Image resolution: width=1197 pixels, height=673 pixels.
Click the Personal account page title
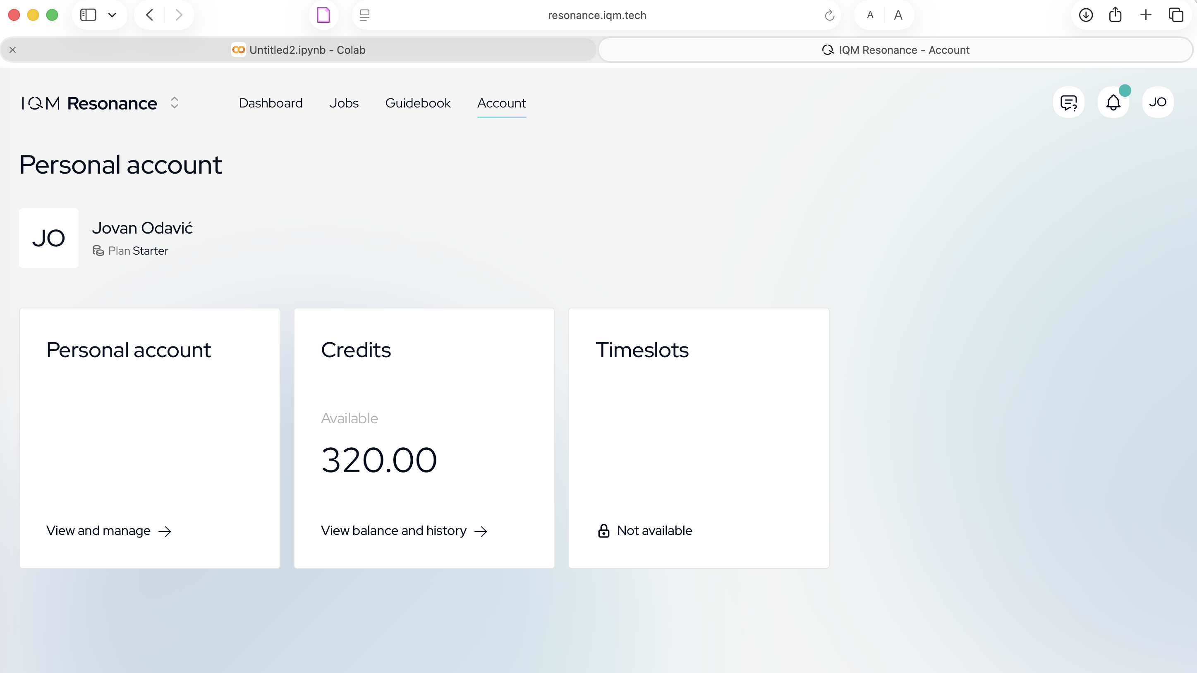click(x=120, y=165)
